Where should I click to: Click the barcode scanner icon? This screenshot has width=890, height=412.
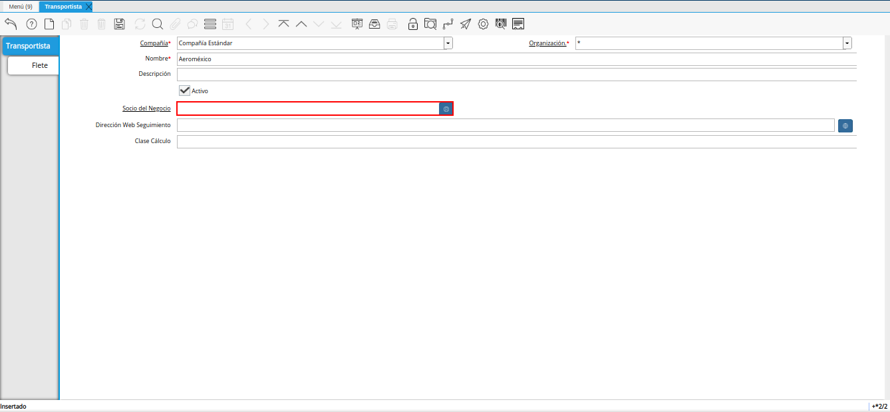(x=501, y=24)
